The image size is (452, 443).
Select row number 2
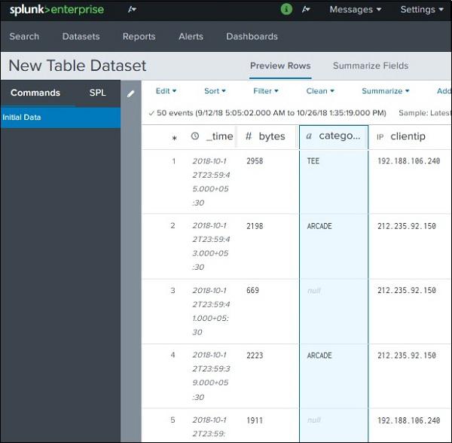(173, 225)
